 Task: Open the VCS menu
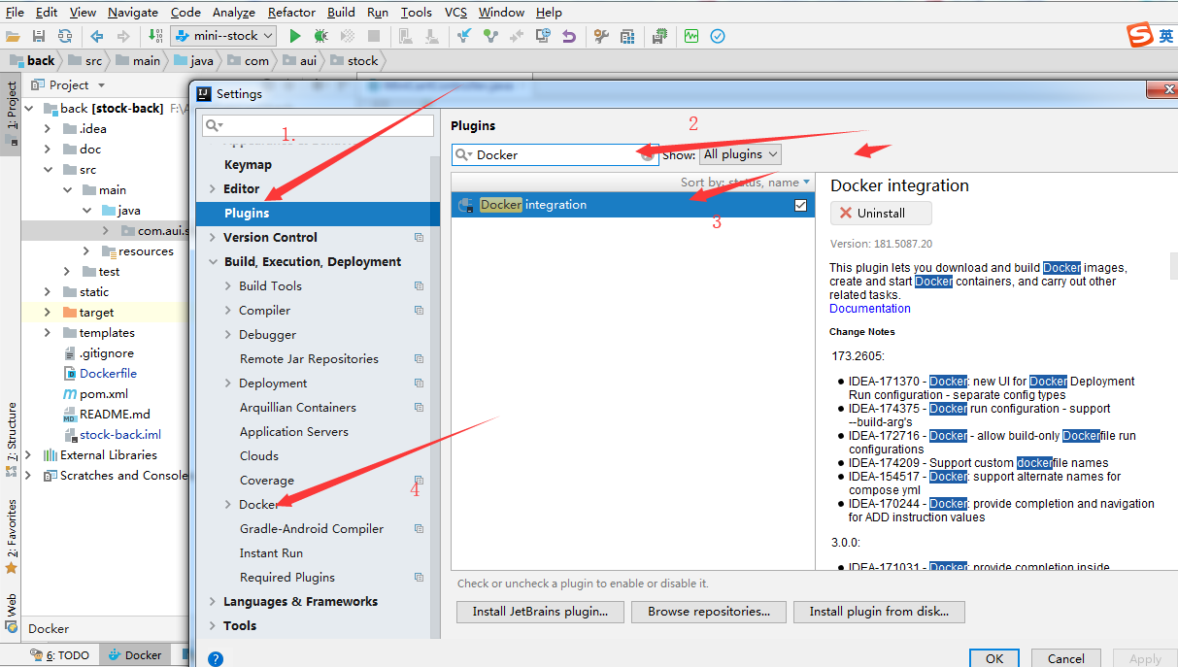pos(455,12)
